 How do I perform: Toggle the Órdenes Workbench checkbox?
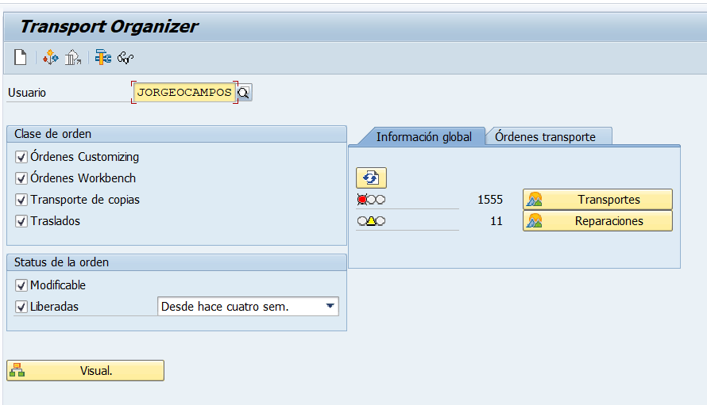point(21,178)
